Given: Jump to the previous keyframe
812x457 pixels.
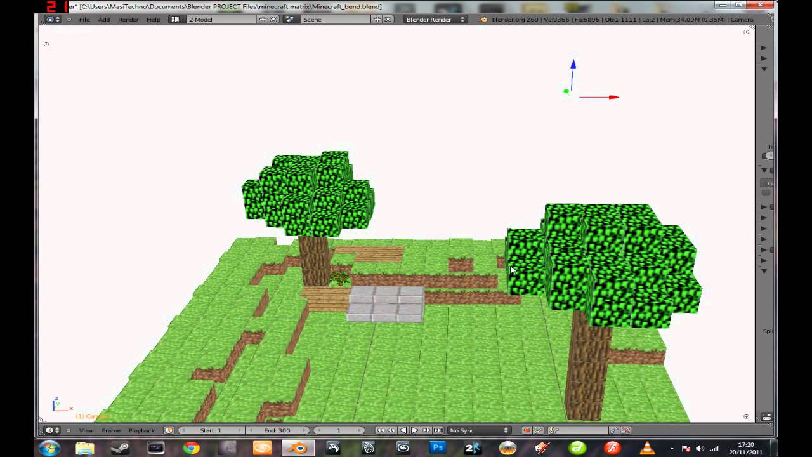Looking at the screenshot, I should point(391,430).
